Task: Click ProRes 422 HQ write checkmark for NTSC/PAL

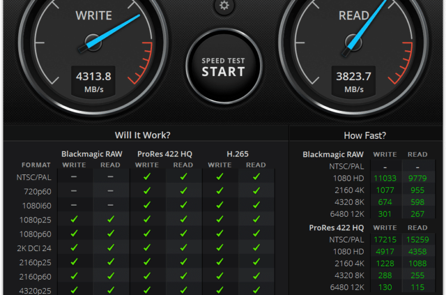Action: coord(147,177)
